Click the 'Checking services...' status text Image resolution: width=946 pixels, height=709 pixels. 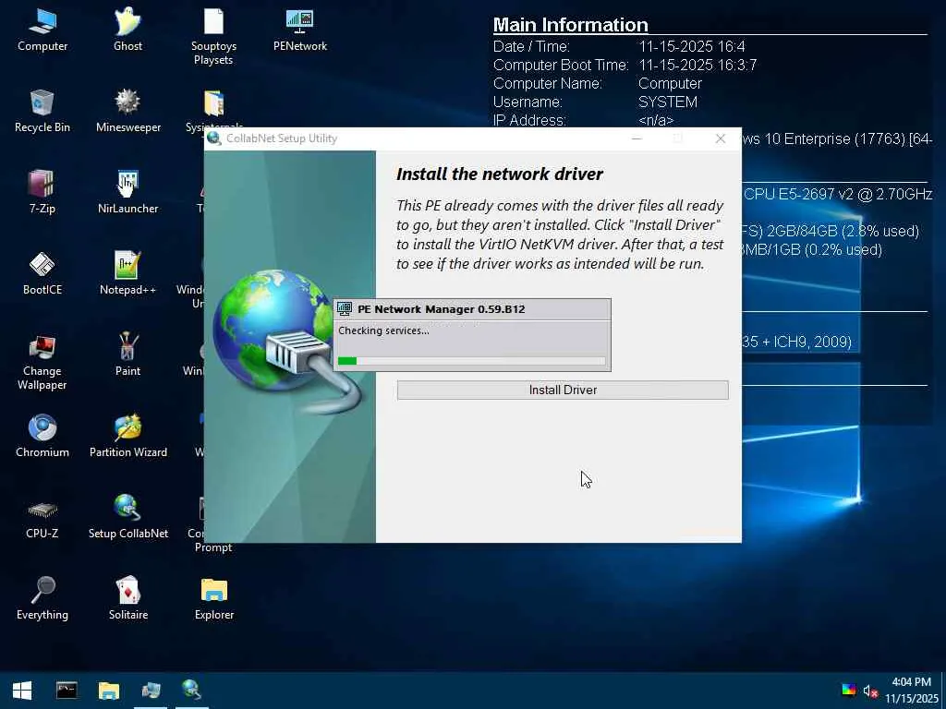coord(383,330)
